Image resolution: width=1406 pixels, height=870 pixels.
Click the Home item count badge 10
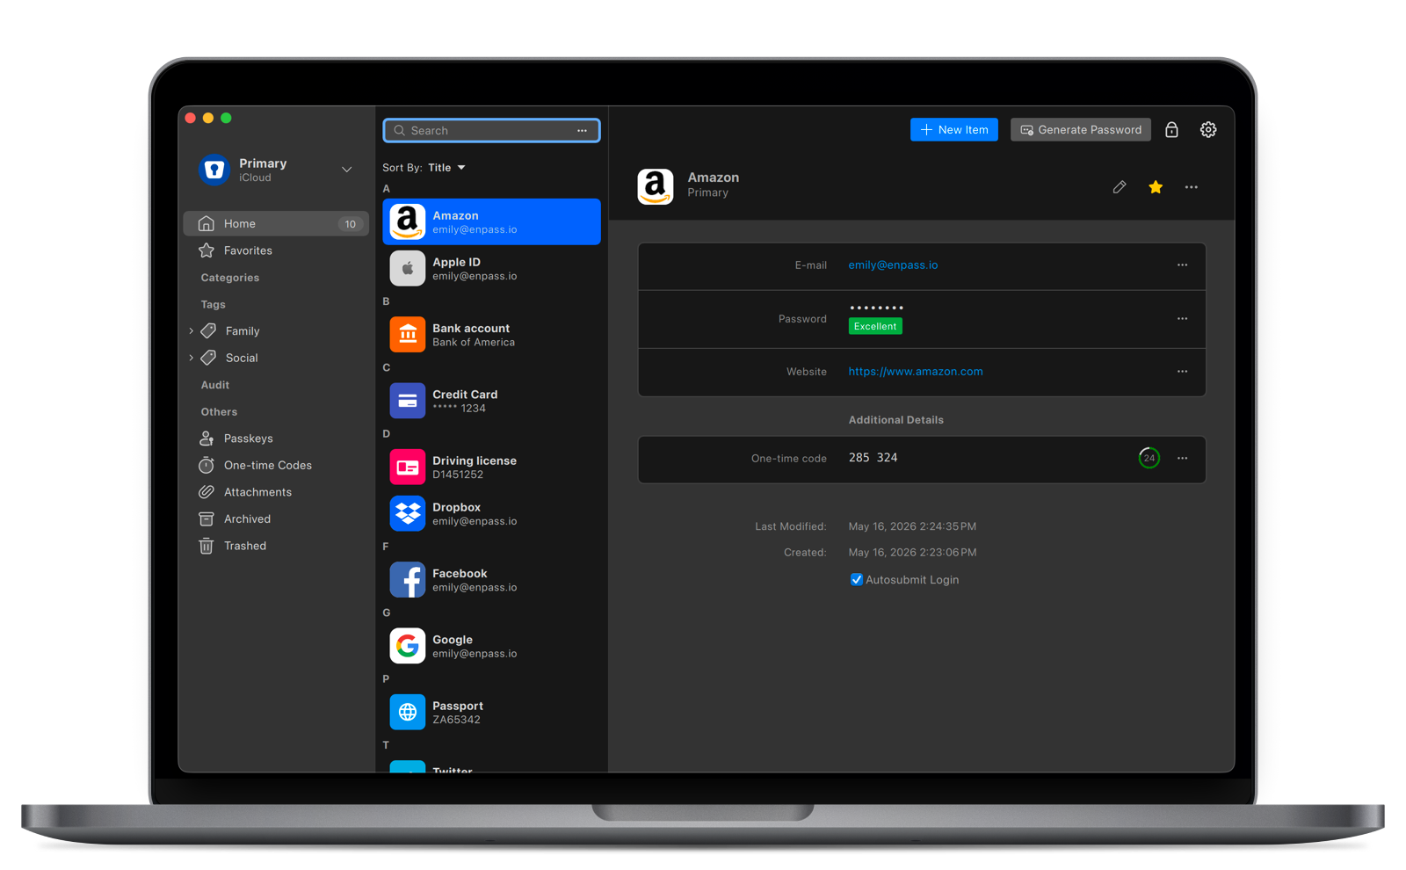coord(350,224)
